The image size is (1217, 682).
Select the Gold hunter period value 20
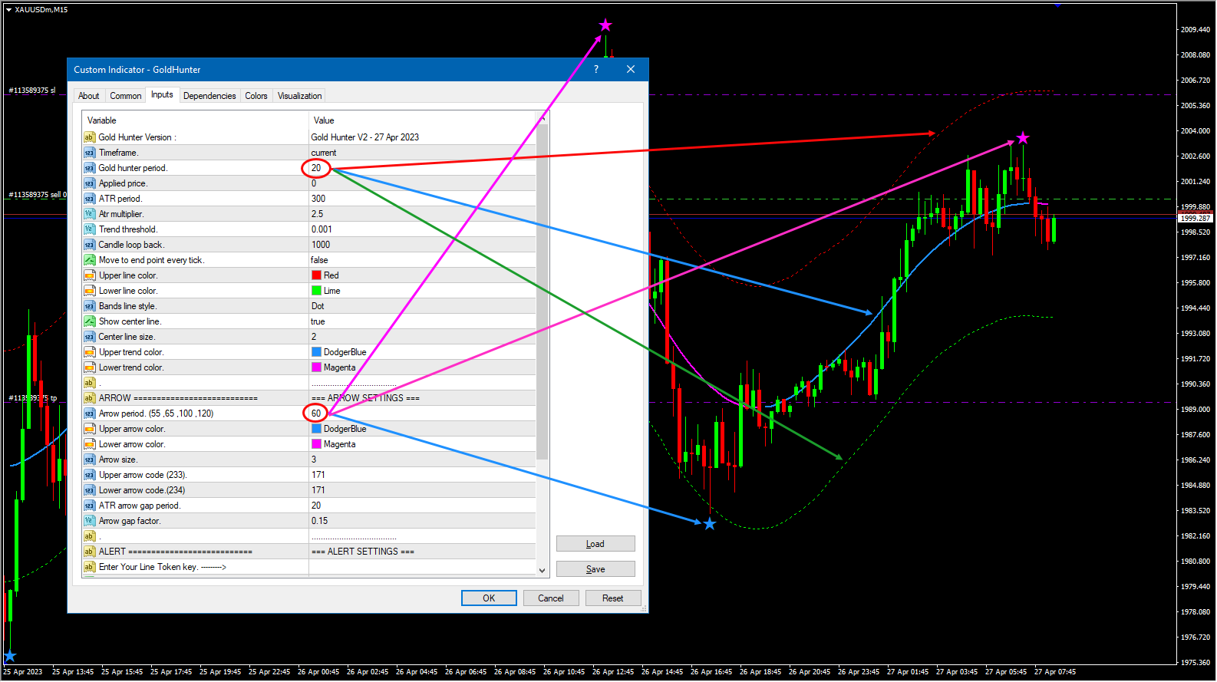[x=316, y=168]
